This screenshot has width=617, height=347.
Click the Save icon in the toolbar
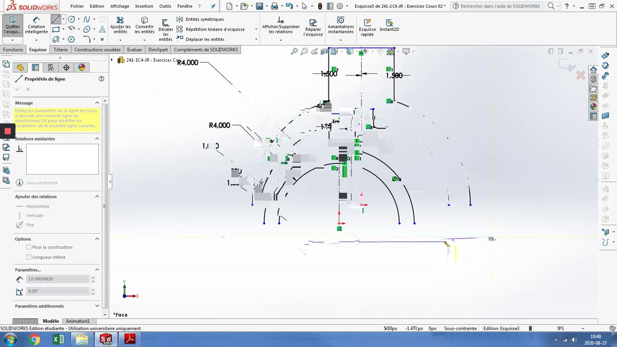click(x=259, y=6)
